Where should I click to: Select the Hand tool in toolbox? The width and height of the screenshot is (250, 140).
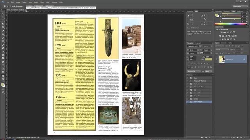(3, 75)
